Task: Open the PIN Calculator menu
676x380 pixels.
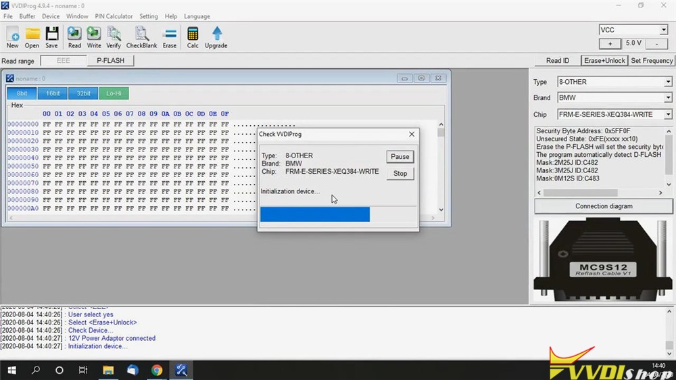Action: [114, 16]
